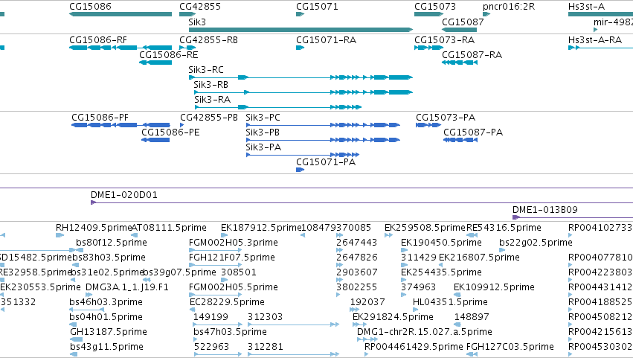Click protein CG15086-PE label
The width and height of the screenshot is (633, 358).
tap(170, 132)
